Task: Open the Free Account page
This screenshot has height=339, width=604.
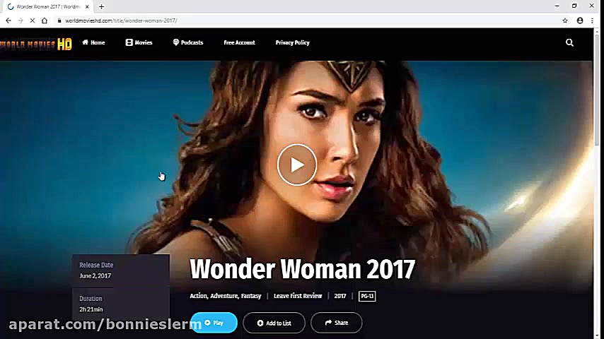Action: [239, 42]
